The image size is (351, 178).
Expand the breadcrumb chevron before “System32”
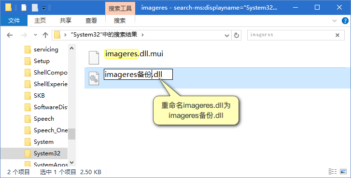[x=65, y=35]
